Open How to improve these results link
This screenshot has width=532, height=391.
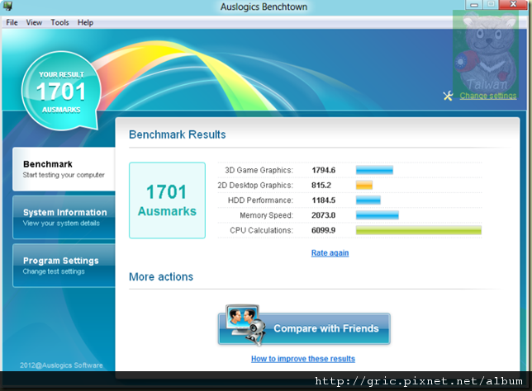tap(303, 359)
